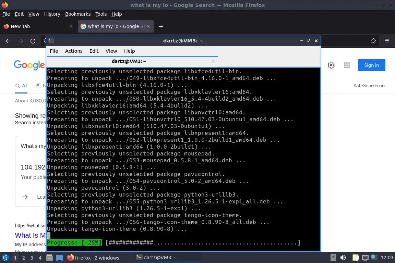395x263 pixels.
Task: Open Firefox History menu
Action: point(52,14)
